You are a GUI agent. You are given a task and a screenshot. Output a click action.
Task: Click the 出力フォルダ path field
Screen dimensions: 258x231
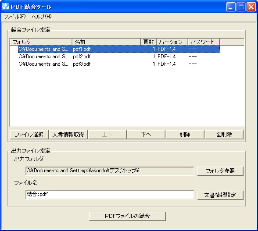[x=110, y=171]
